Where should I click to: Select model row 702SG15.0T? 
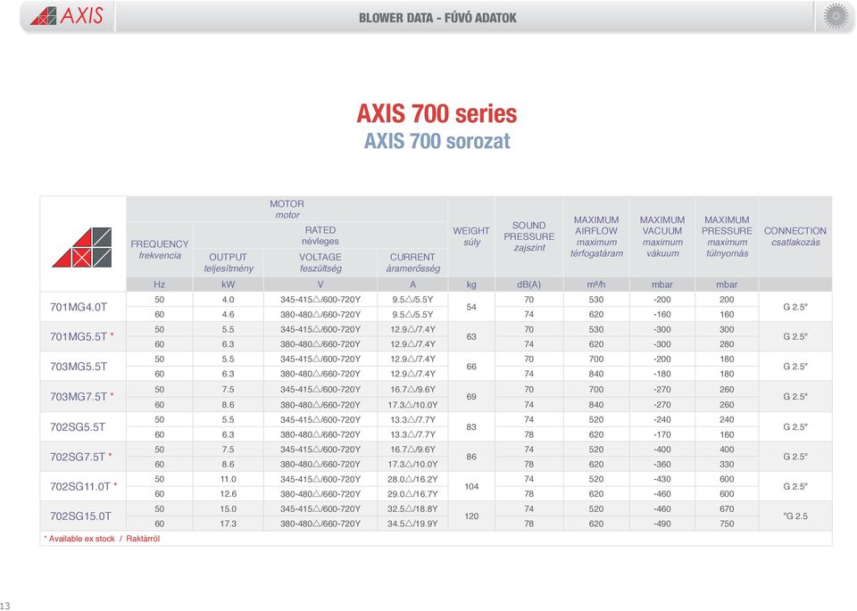pos(437,516)
